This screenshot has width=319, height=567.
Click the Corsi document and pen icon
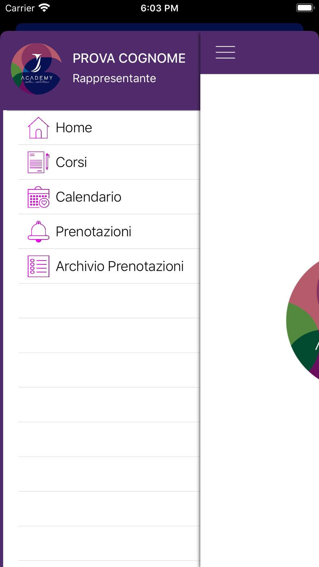[x=38, y=162]
